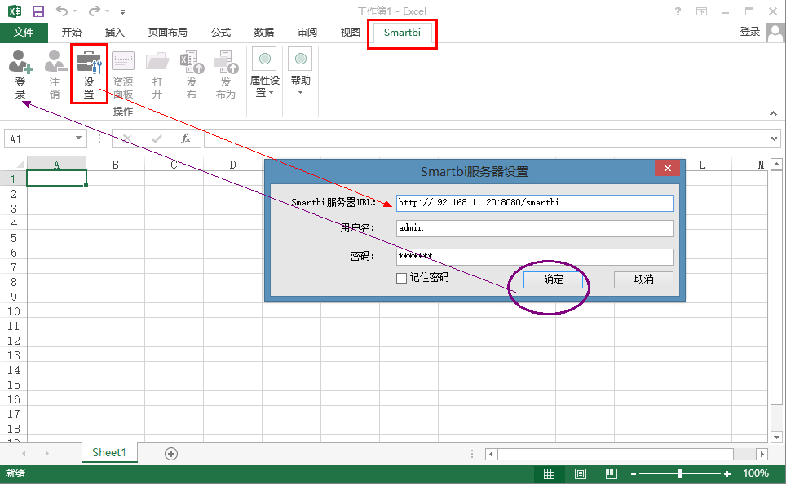Select the Sheet1 tab

pos(109,453)
